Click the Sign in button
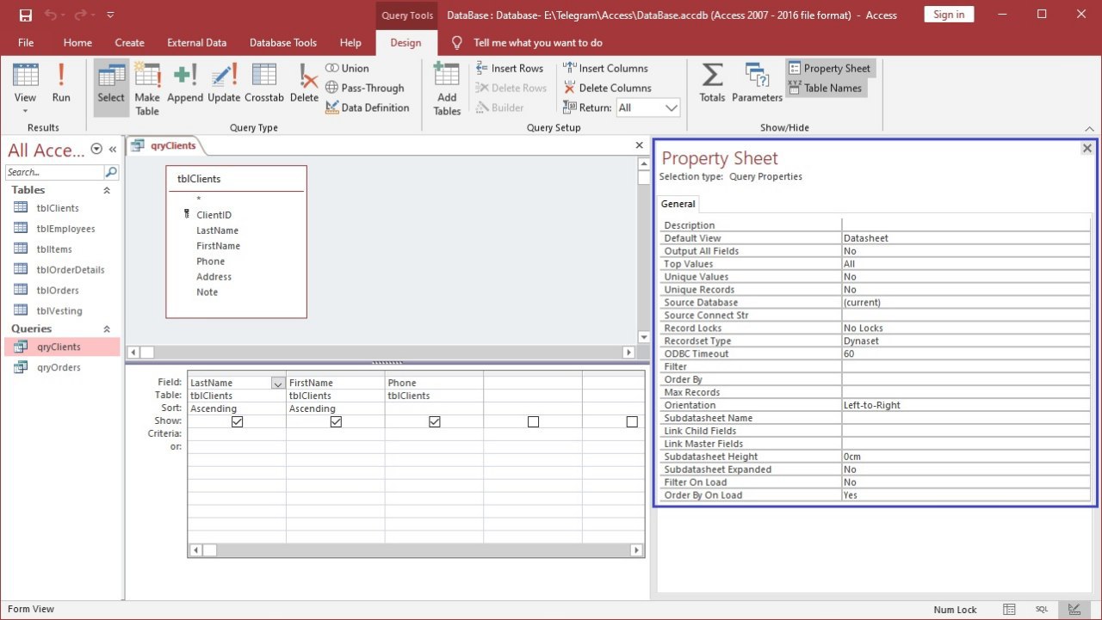1102x620 pixels. coord(949,15)
